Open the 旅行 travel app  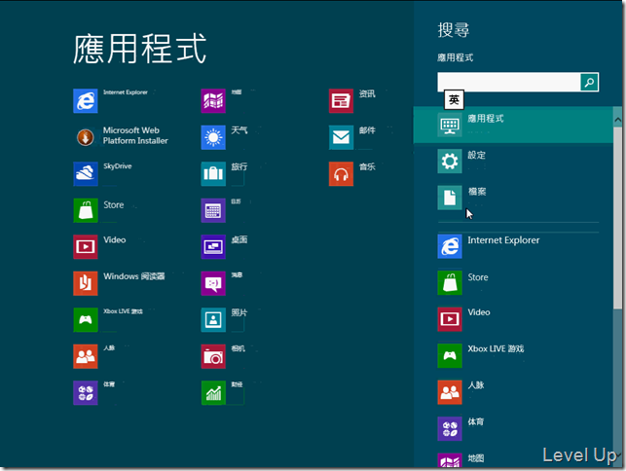click(x=213, y=174)
